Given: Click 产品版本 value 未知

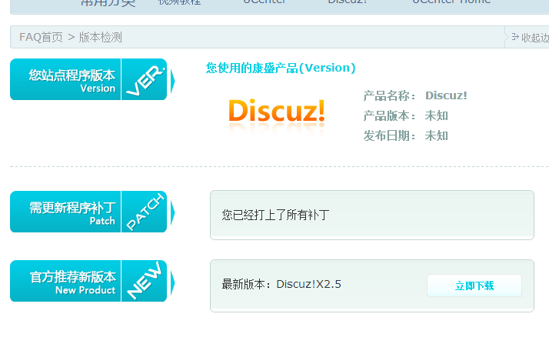Looking at the screenshot, I should point(437,115).
